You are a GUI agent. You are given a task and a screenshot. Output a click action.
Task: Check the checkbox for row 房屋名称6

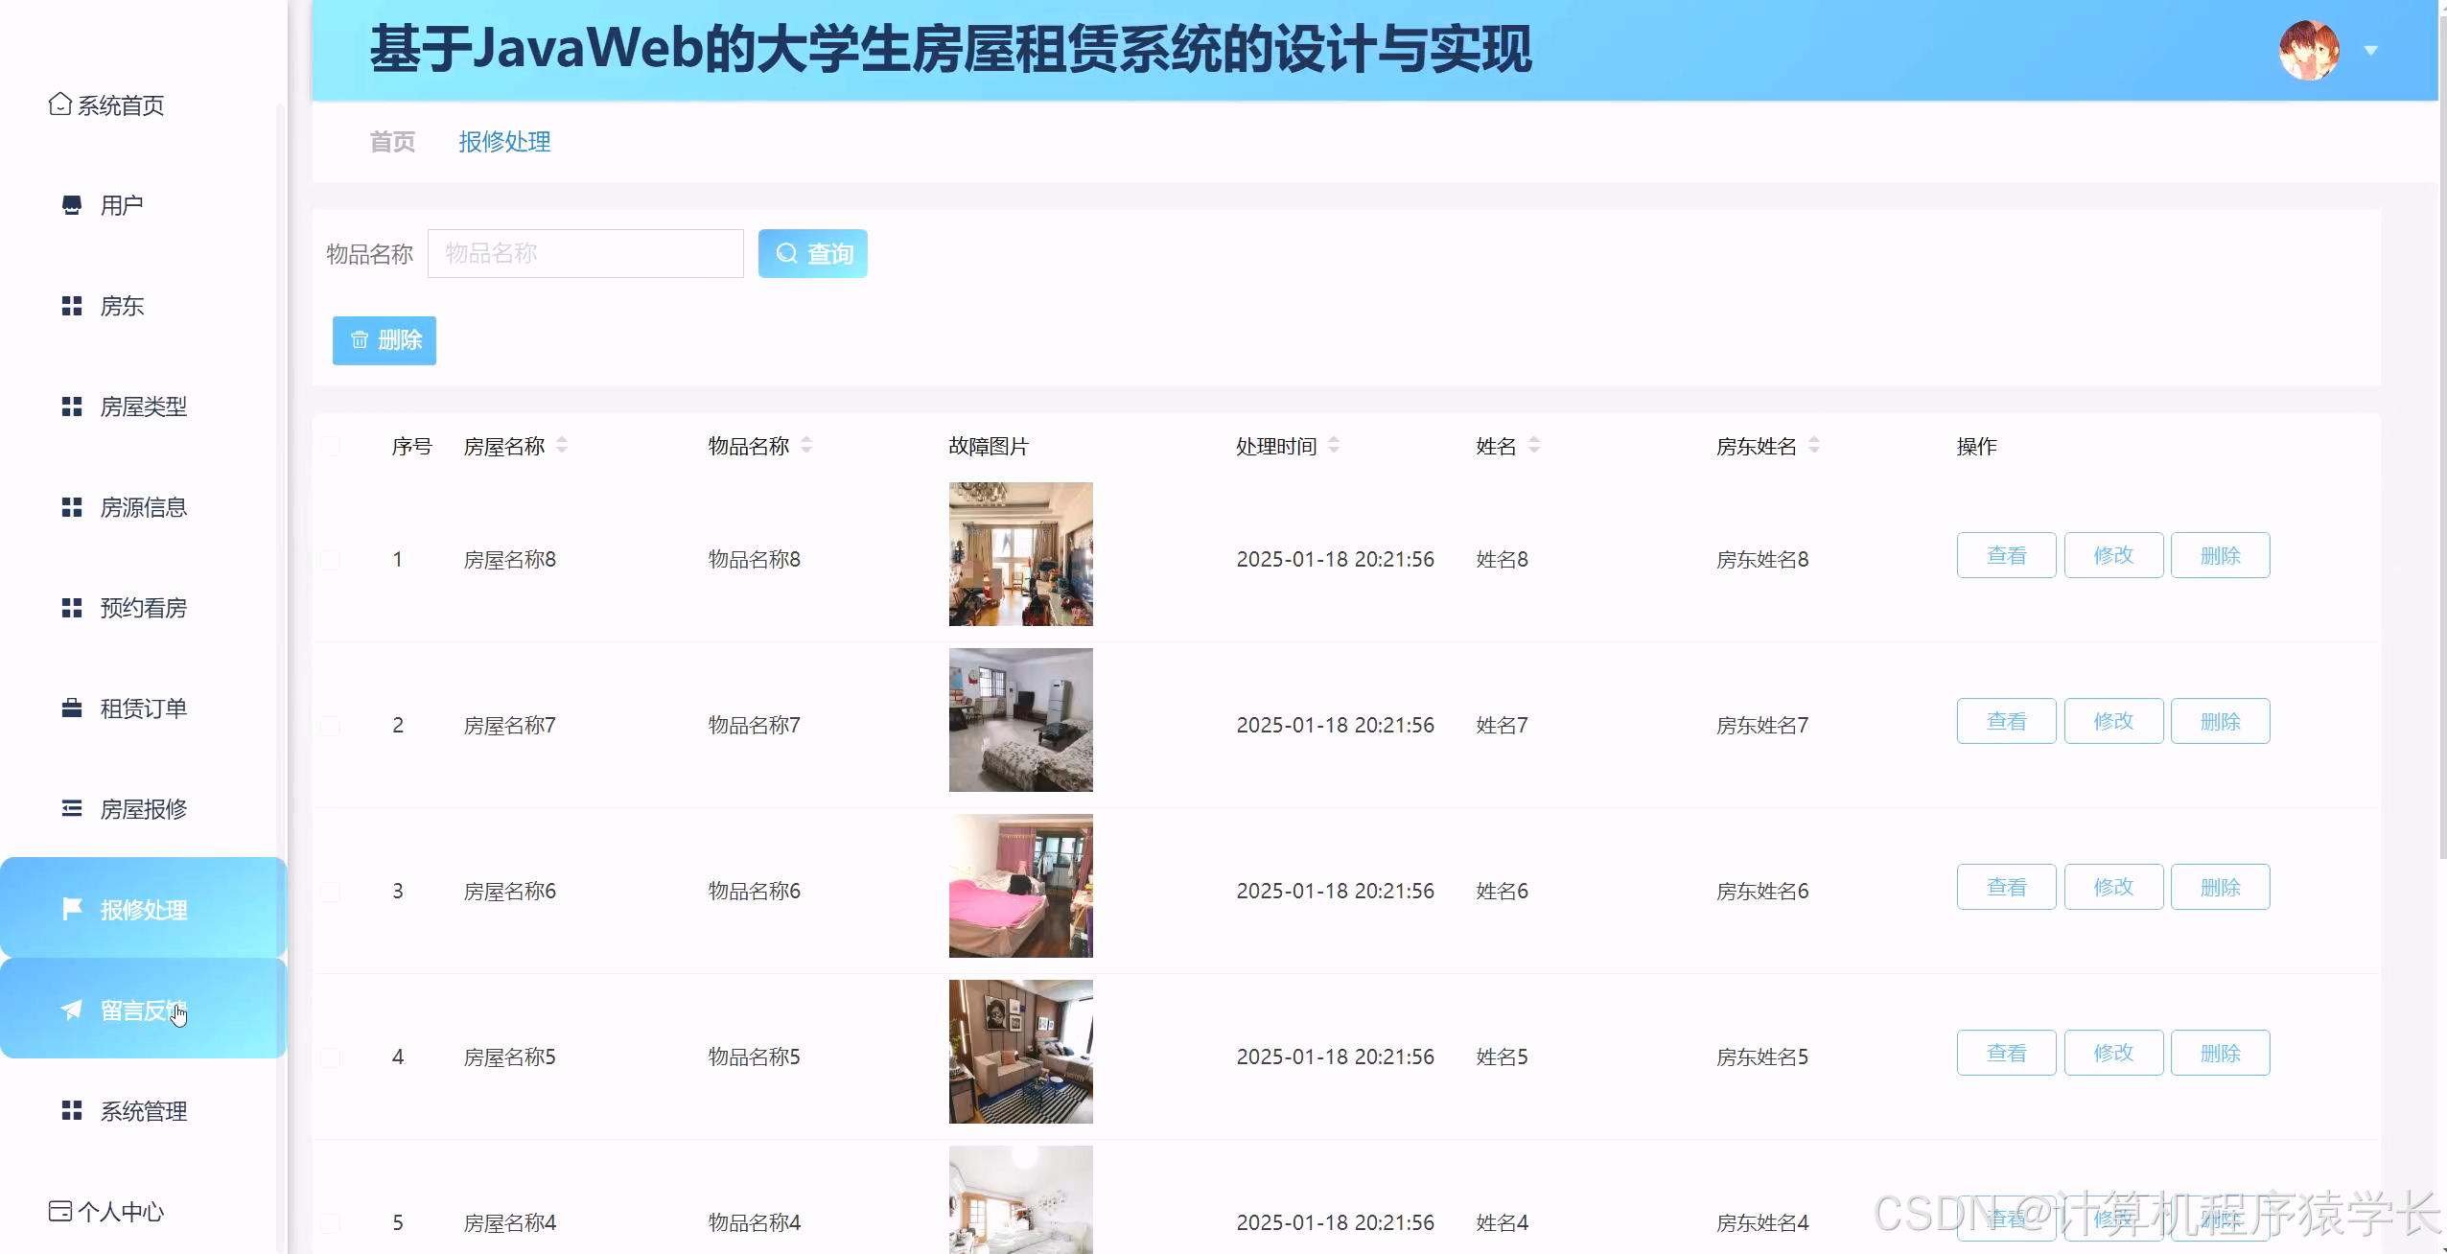point(330,891)
